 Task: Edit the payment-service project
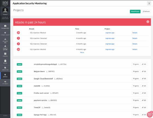tap(144, 100)
